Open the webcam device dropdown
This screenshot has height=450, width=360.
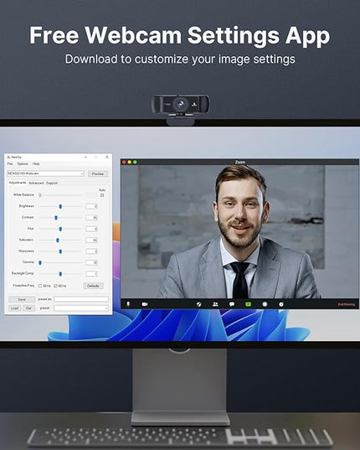point(45,173)
